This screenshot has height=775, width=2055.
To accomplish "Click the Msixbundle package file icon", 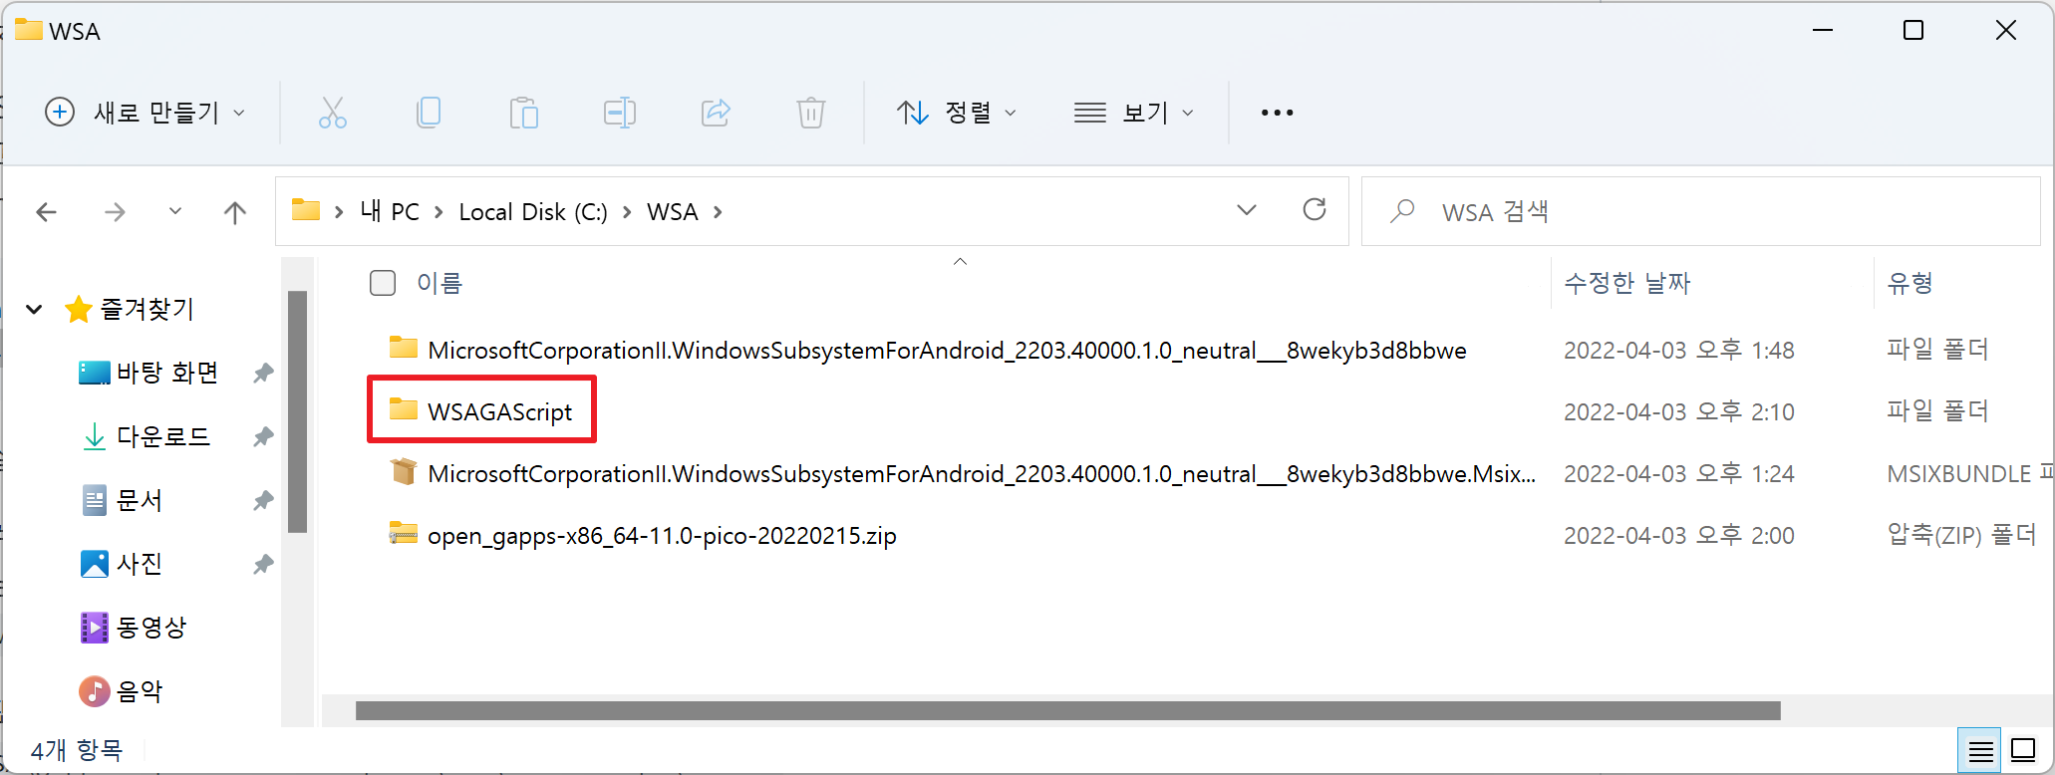I will [404, 471].
